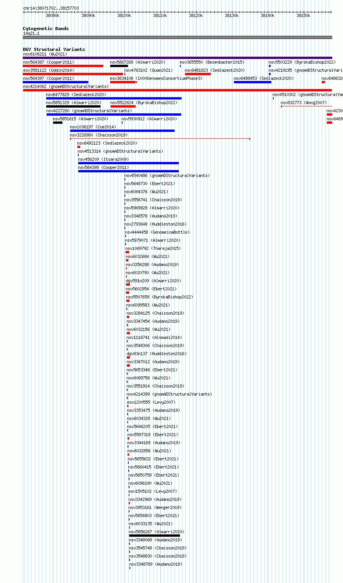The width and height of the screenshot is (343, 583).
Task: Open the esv1505102 (Levy2007) label
Action: pos(153,491)
